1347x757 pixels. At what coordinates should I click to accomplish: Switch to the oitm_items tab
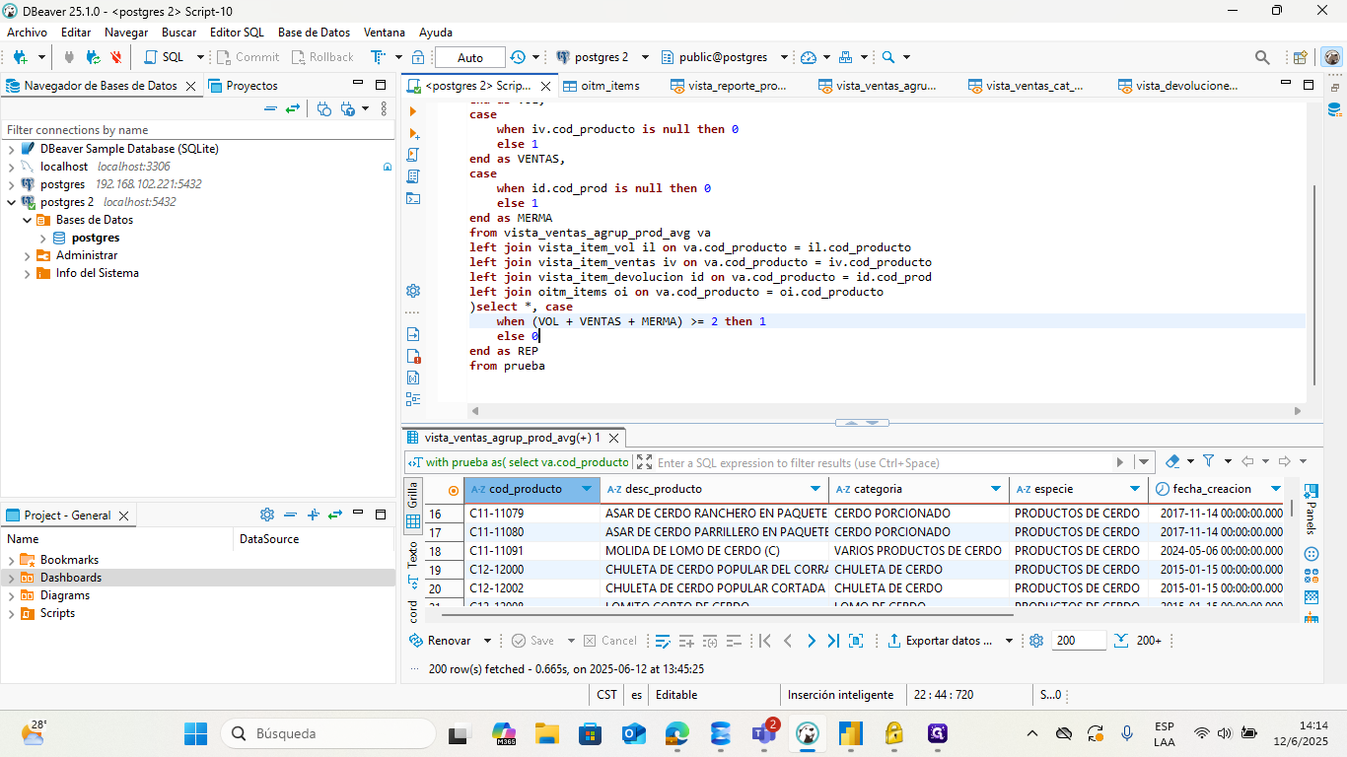[609, 86]
